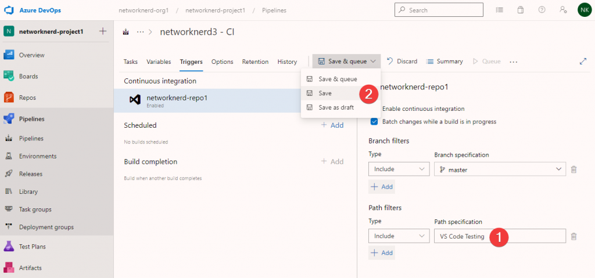Switch to the History tab
This screenshot has height=278, width=595.
point(287,62)
